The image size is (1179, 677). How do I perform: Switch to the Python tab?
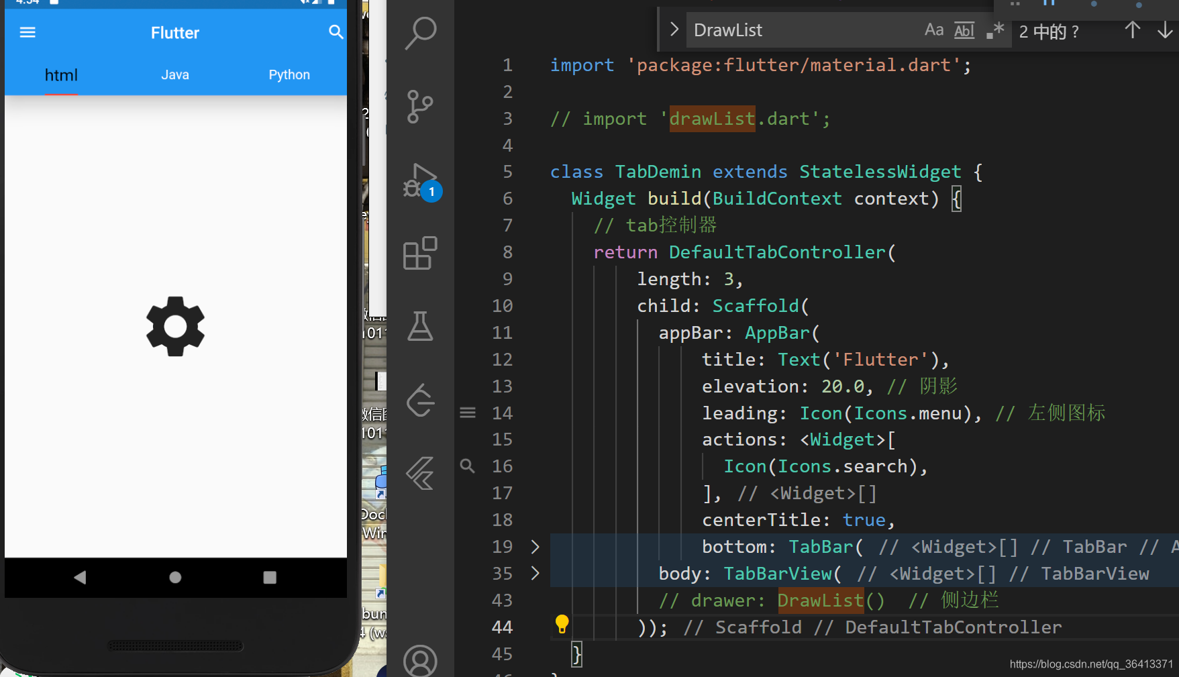pyautogui.click(x=289, y=75)
